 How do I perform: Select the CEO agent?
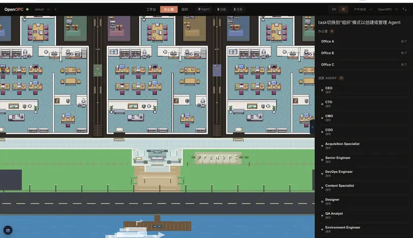(363, 90)
